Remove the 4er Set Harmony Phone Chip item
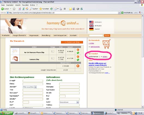The image size is (144, 115). coord(78,50)
